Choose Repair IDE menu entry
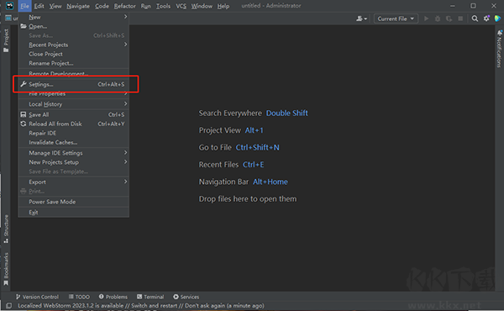This screenshot has width=504, height=311. pos(74,133)
